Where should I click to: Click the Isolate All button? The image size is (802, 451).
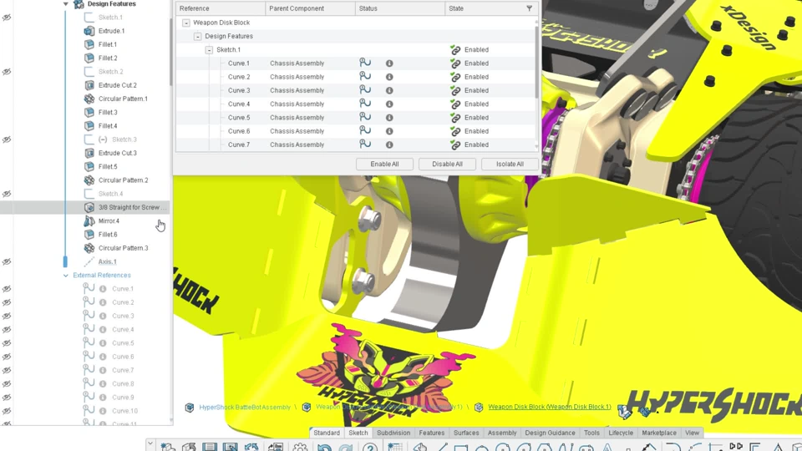point(510,165)
